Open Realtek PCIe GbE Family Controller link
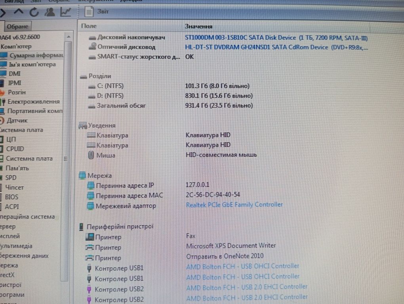The width and height of the screenshot is (404, 304). point(234,205)
